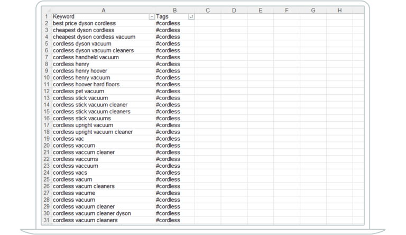
Task: Click cell 'cordless vacuum'
Action: 103,200
